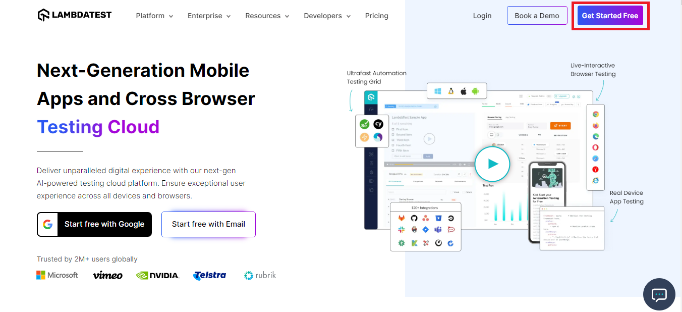This screenshot has height=312, width=682.
Task: Click the LambdaTest logo in header
Action: [x=75, y=15]
